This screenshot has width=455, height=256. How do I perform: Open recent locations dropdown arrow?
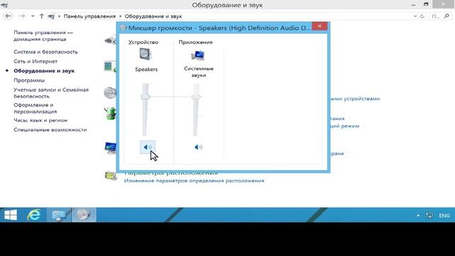tap(33, 16)
